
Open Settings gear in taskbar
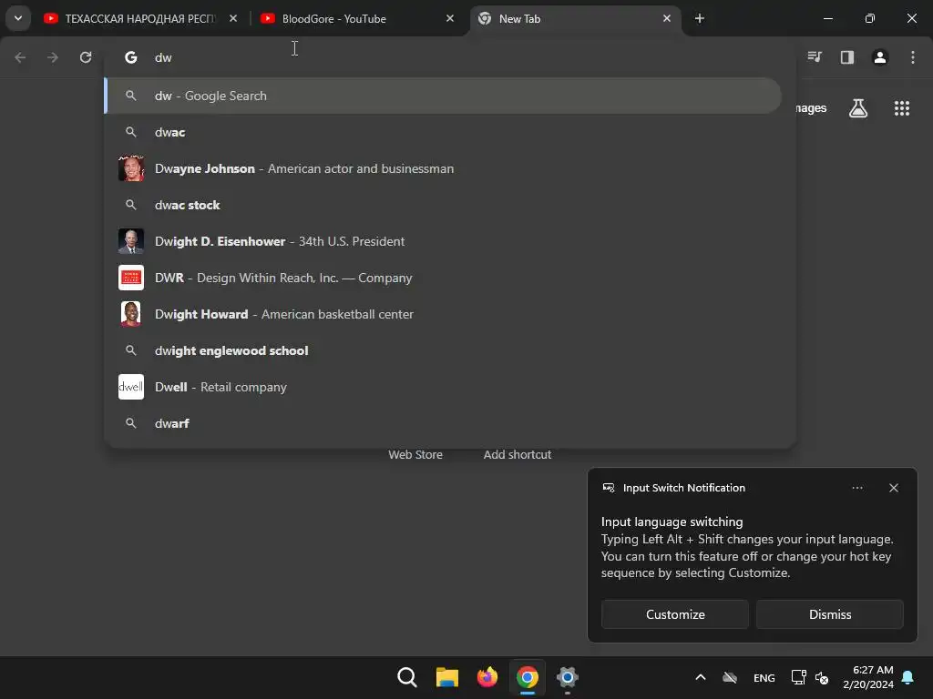(x=567, y=677)
